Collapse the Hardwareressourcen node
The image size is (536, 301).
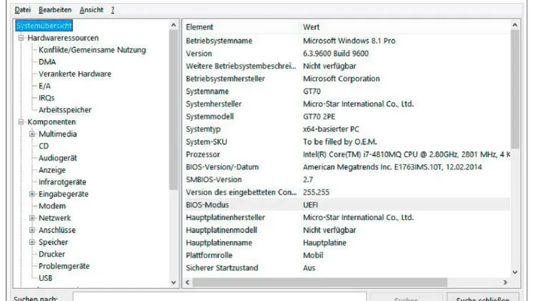point(21,38)
